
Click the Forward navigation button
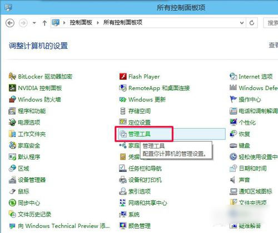23,23
